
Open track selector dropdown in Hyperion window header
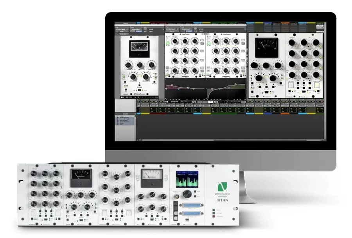[172, 29]
